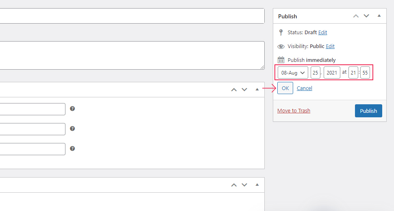The height and width of the screenshot is (211, 394).
Task: Click the year field showing 2021
Action: tap(332, 73)
